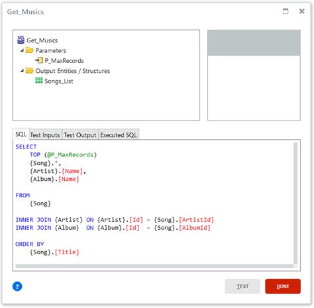Close the Get_Musics dialog

click(x=301, y=11)
